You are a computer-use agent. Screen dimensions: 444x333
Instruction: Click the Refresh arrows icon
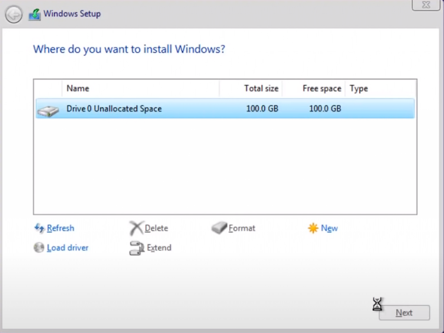pyautogui.click(x=39, y=228)
